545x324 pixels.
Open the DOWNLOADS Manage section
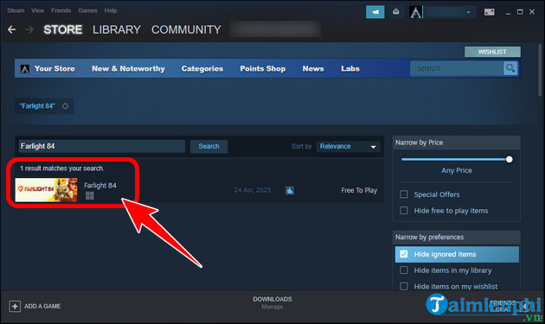coord(272,302)
